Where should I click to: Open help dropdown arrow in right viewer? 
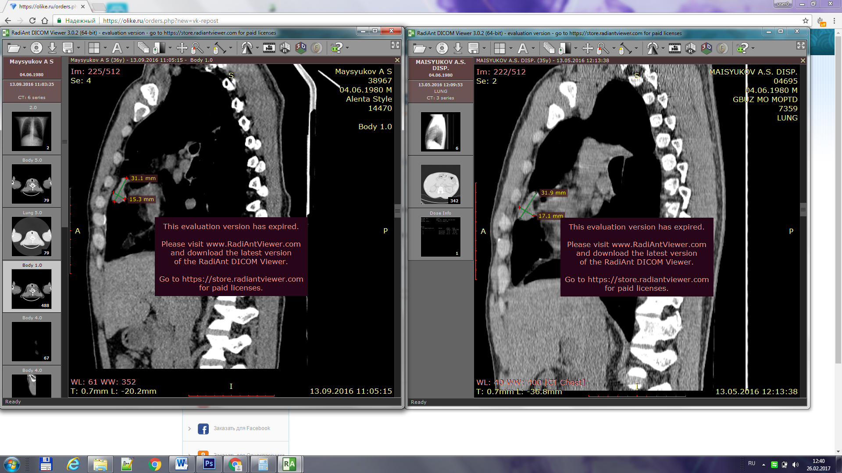click(753, 49)
